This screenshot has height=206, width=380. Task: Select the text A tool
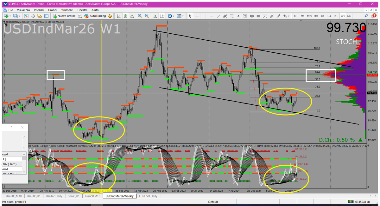(238, 16)
